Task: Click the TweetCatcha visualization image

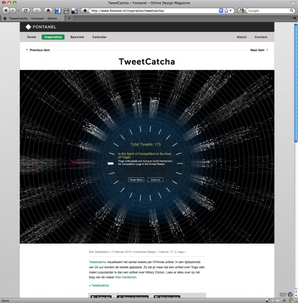Action: point(147,157)
